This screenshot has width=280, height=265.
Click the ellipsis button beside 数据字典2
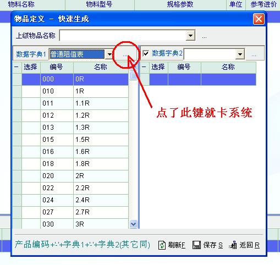254,55
